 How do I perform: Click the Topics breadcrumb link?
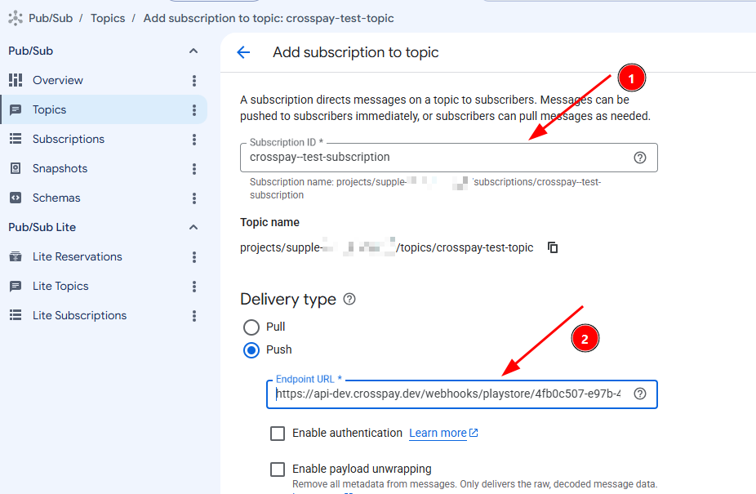pyautogui.click(x=108, y=18)
